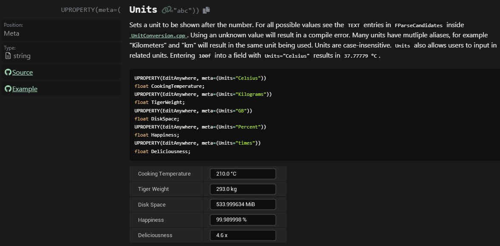Open the Example link

pos(25,89)
